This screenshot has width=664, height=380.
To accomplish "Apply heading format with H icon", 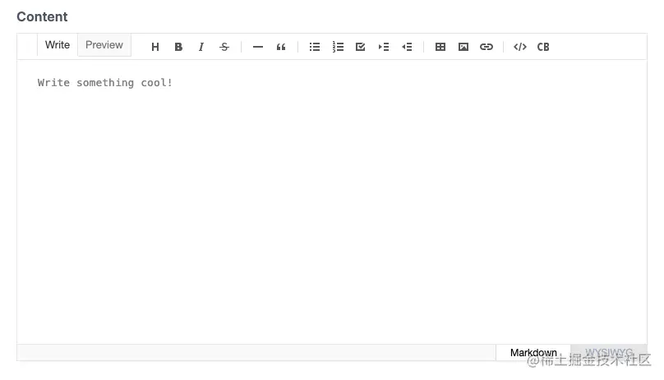I will (155, 47).
